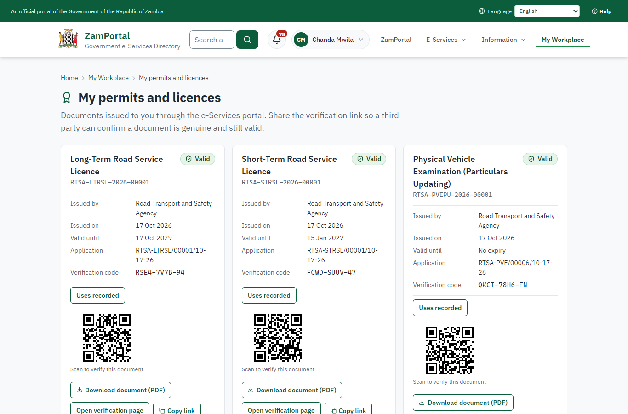Click licence number RTSA-LTRSL-2026-00001
This screenshot has height=414, width=628.
click(x=110, y=182)
